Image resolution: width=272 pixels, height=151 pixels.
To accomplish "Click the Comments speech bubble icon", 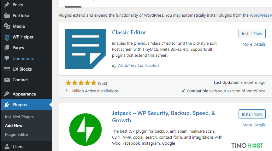I will (7, 58).
